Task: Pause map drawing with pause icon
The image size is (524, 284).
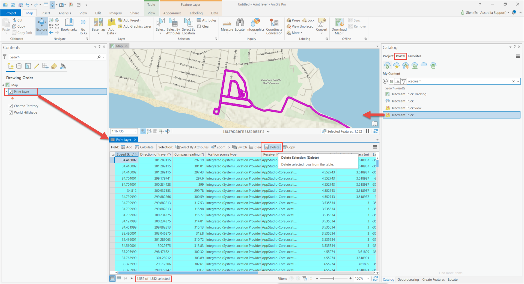Action: [x=368, y=131]
